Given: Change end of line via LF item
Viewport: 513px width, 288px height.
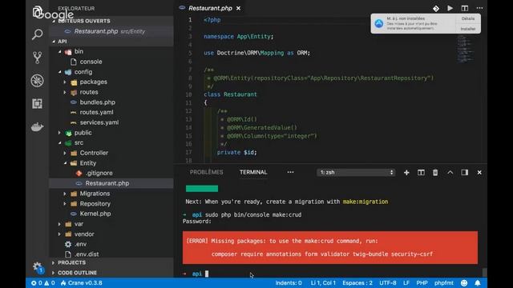Looking at the screenshot, I should [406, 282].
